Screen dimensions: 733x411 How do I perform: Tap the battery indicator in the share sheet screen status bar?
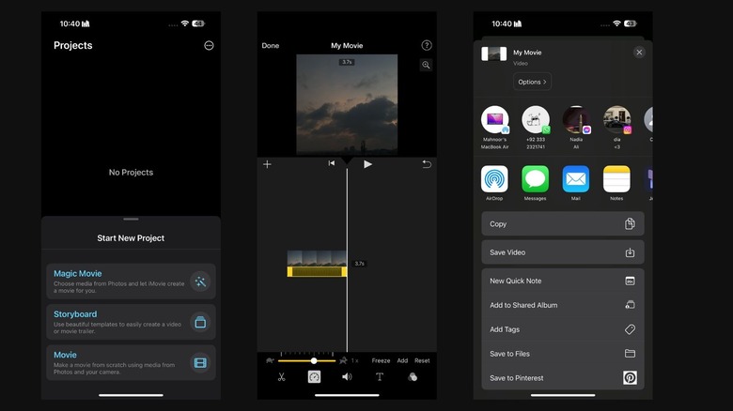[x=631, y=23]
